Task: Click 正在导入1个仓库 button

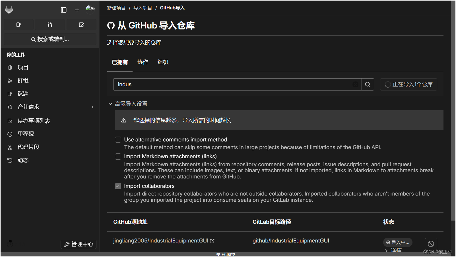Action: (x=408, y=85)
